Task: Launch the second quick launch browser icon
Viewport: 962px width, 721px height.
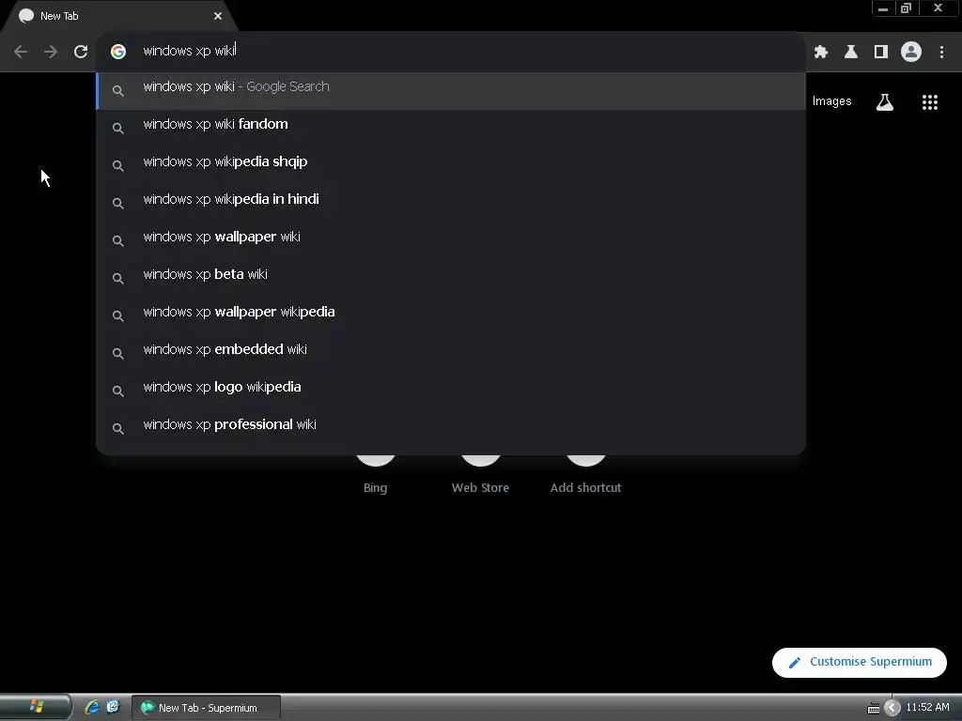Action: point(113,707)
